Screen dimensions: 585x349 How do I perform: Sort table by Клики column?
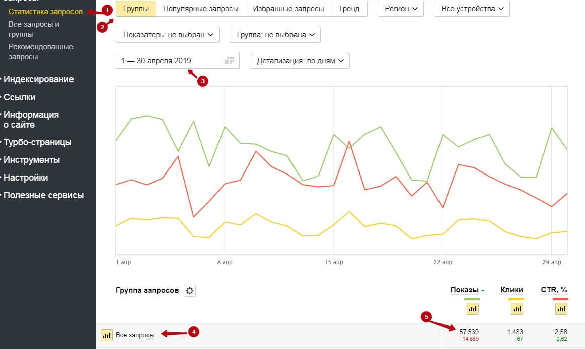[x=511, y=290]
